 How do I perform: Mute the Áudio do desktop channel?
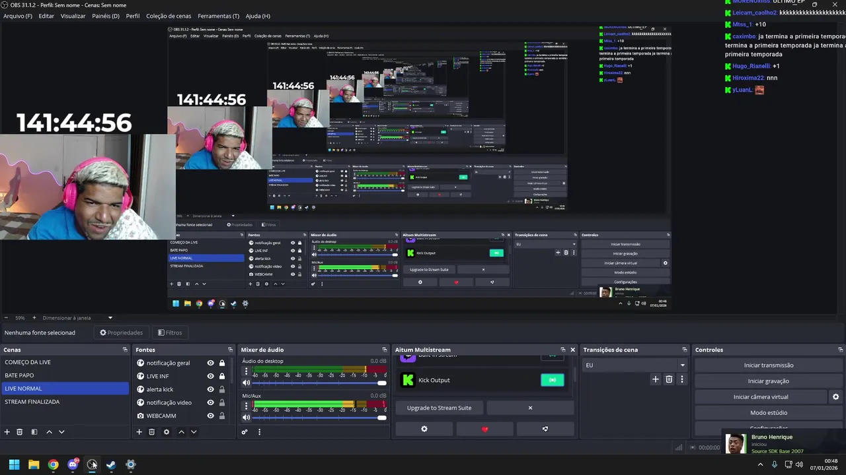pyautogui.click(x=247, y=383)
